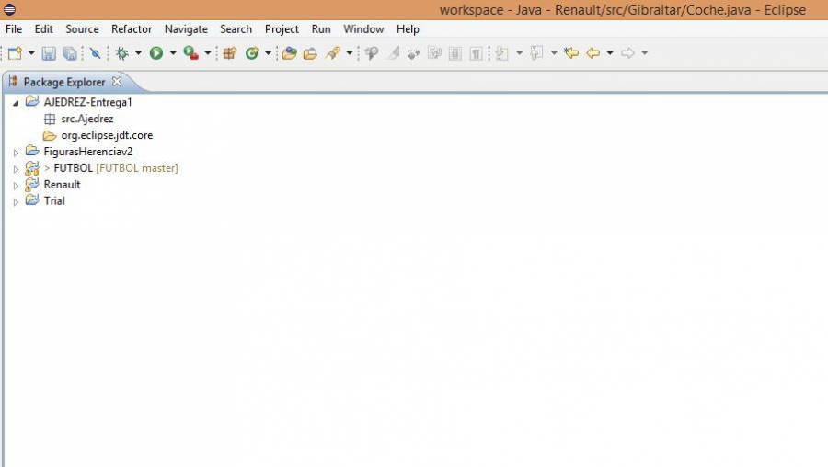The height and width of the screenshot is (467, 828).
Task: Click the yellow Back navigation arrow
Action: [x=593, y=53]
